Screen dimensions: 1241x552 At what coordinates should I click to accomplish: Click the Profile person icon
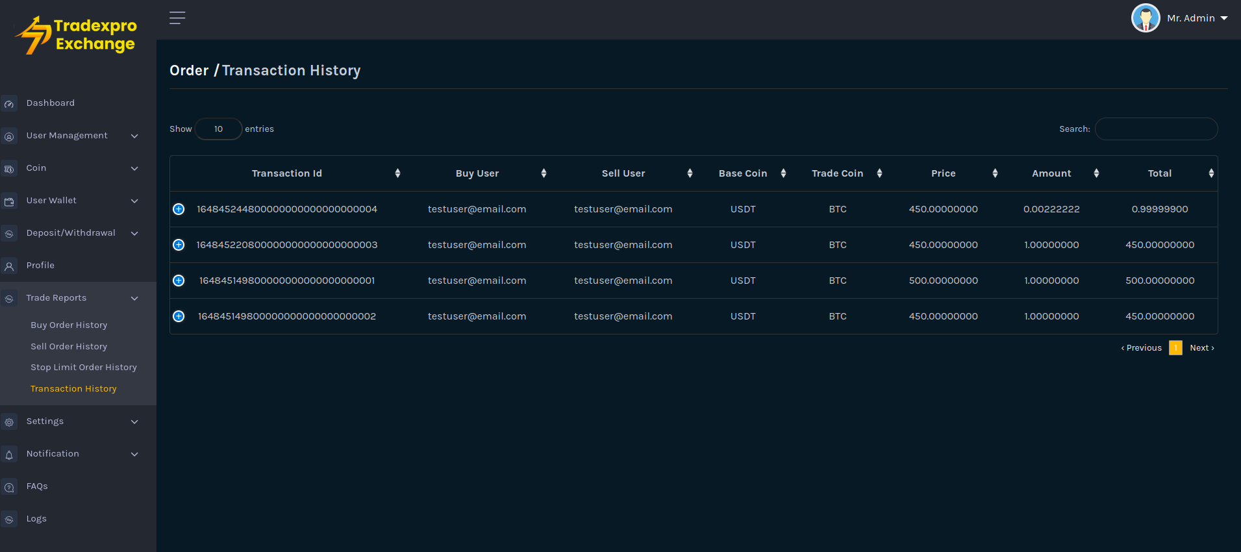[x=9, y=266]
